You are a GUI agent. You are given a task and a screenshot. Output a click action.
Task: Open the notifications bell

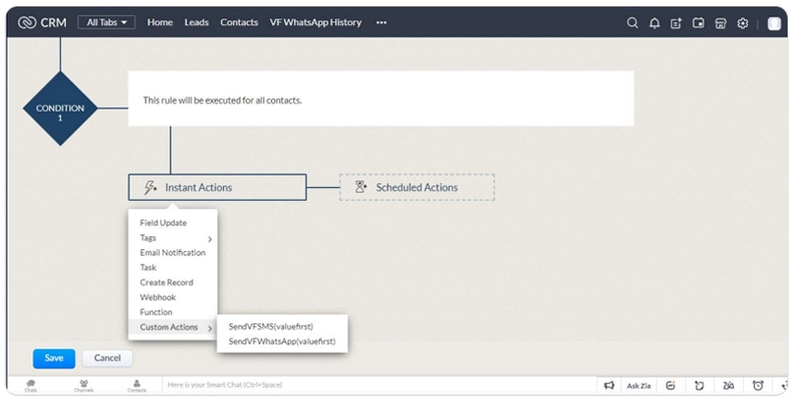[x=654, y=23]
